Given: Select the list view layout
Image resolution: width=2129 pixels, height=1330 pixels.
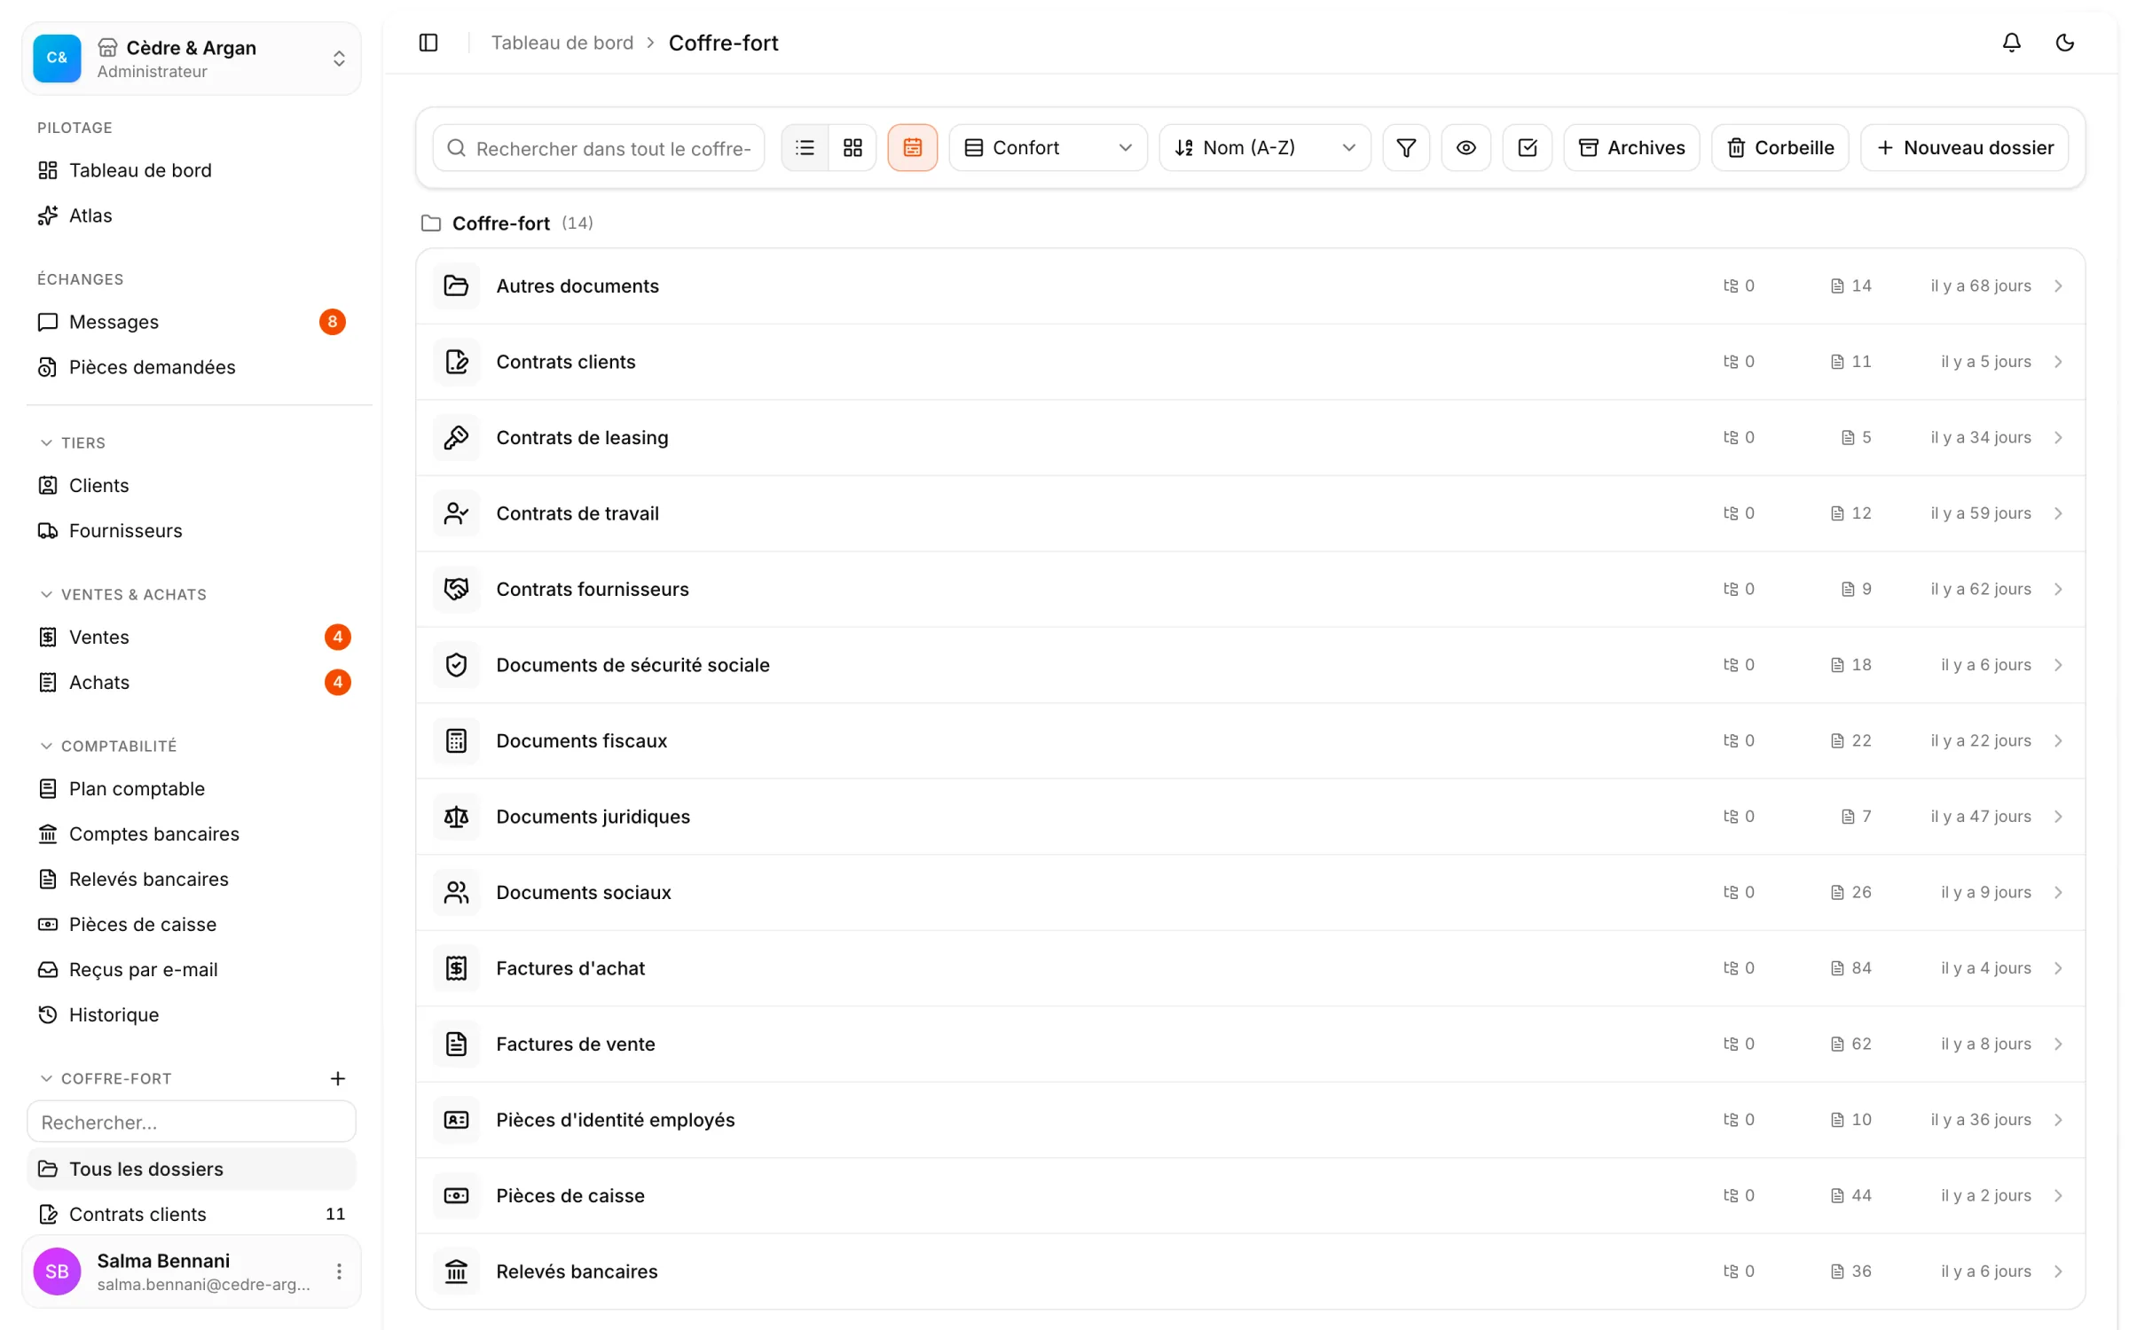Looking at the screenshot, I should [x=805, y=147].
